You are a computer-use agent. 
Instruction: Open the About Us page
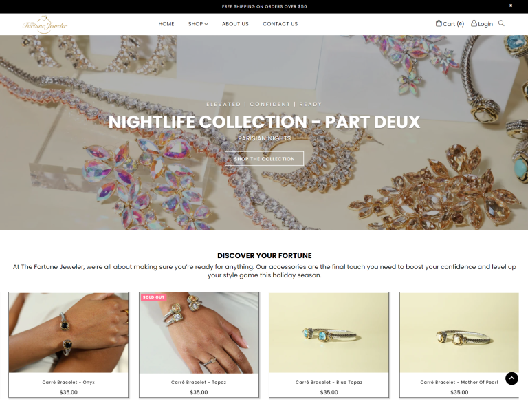click(235, 24)
